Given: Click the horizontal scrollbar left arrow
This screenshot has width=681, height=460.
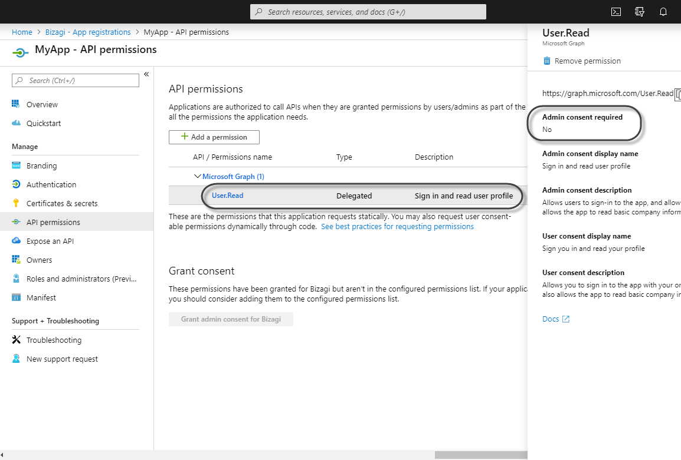Looking at the screenshot, I should tap(2, 455).
